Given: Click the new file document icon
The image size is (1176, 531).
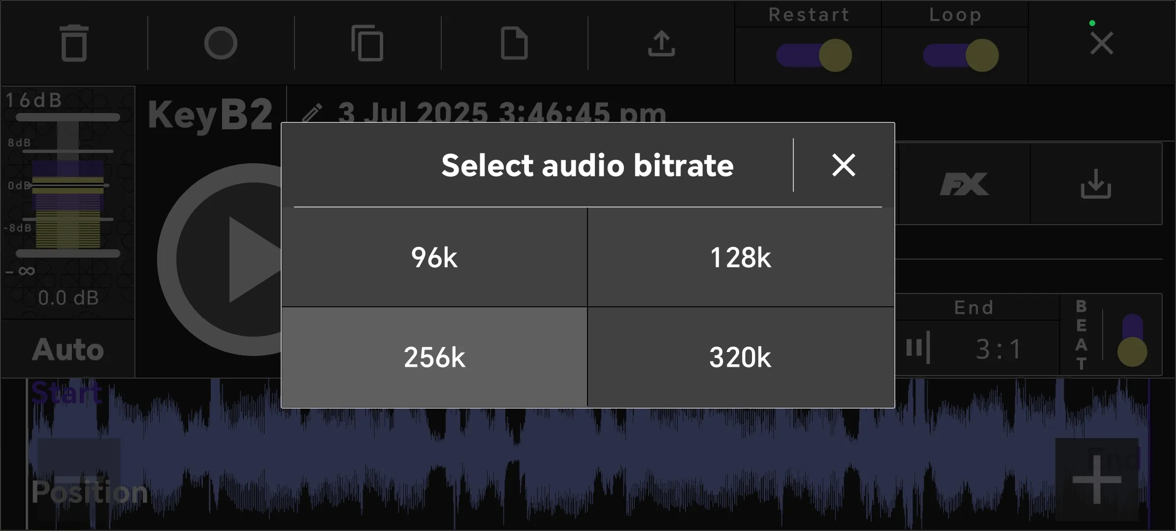Looking at the screenshot, I should click(x=514, y=43).
